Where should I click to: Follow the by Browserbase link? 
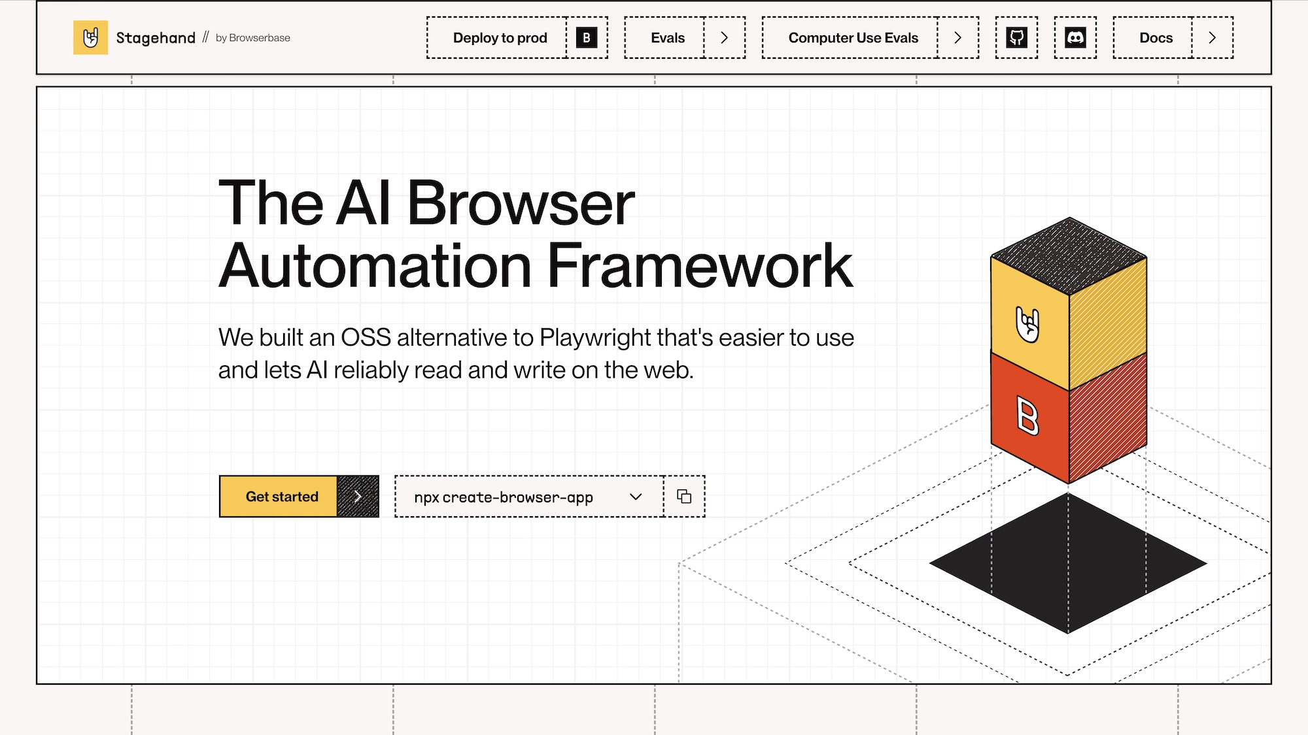coord(253,38)
